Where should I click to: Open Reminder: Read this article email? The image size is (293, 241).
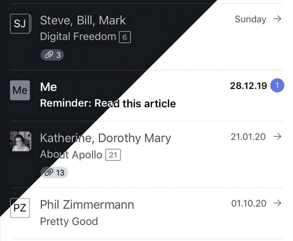coord(108,103)
